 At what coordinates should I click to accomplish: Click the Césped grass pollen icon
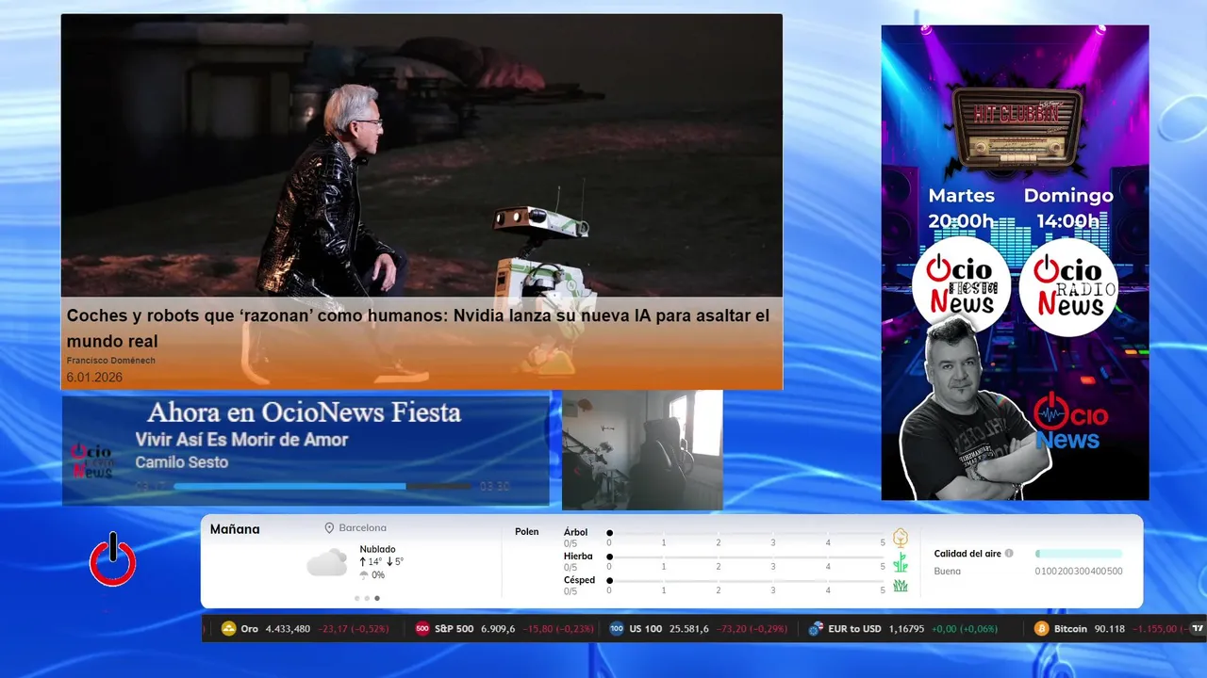[901, 586]
